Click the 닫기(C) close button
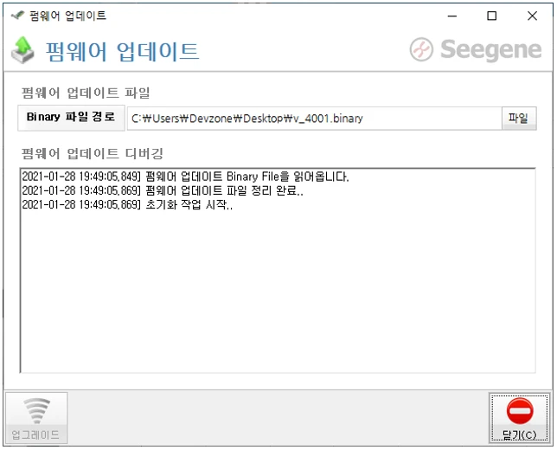The image size is (557, 450). click(x=519, y=418)
